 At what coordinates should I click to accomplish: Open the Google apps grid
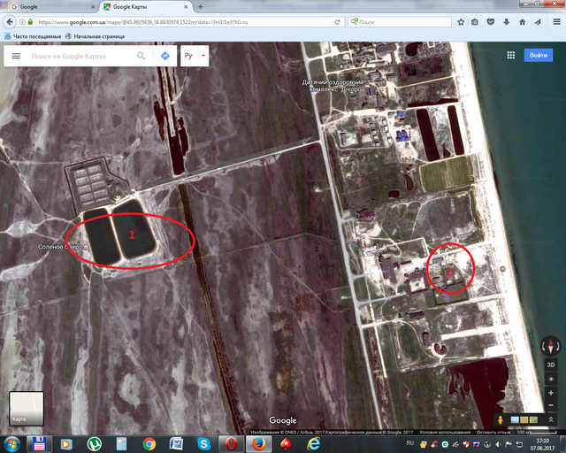[x=510, y=55]
